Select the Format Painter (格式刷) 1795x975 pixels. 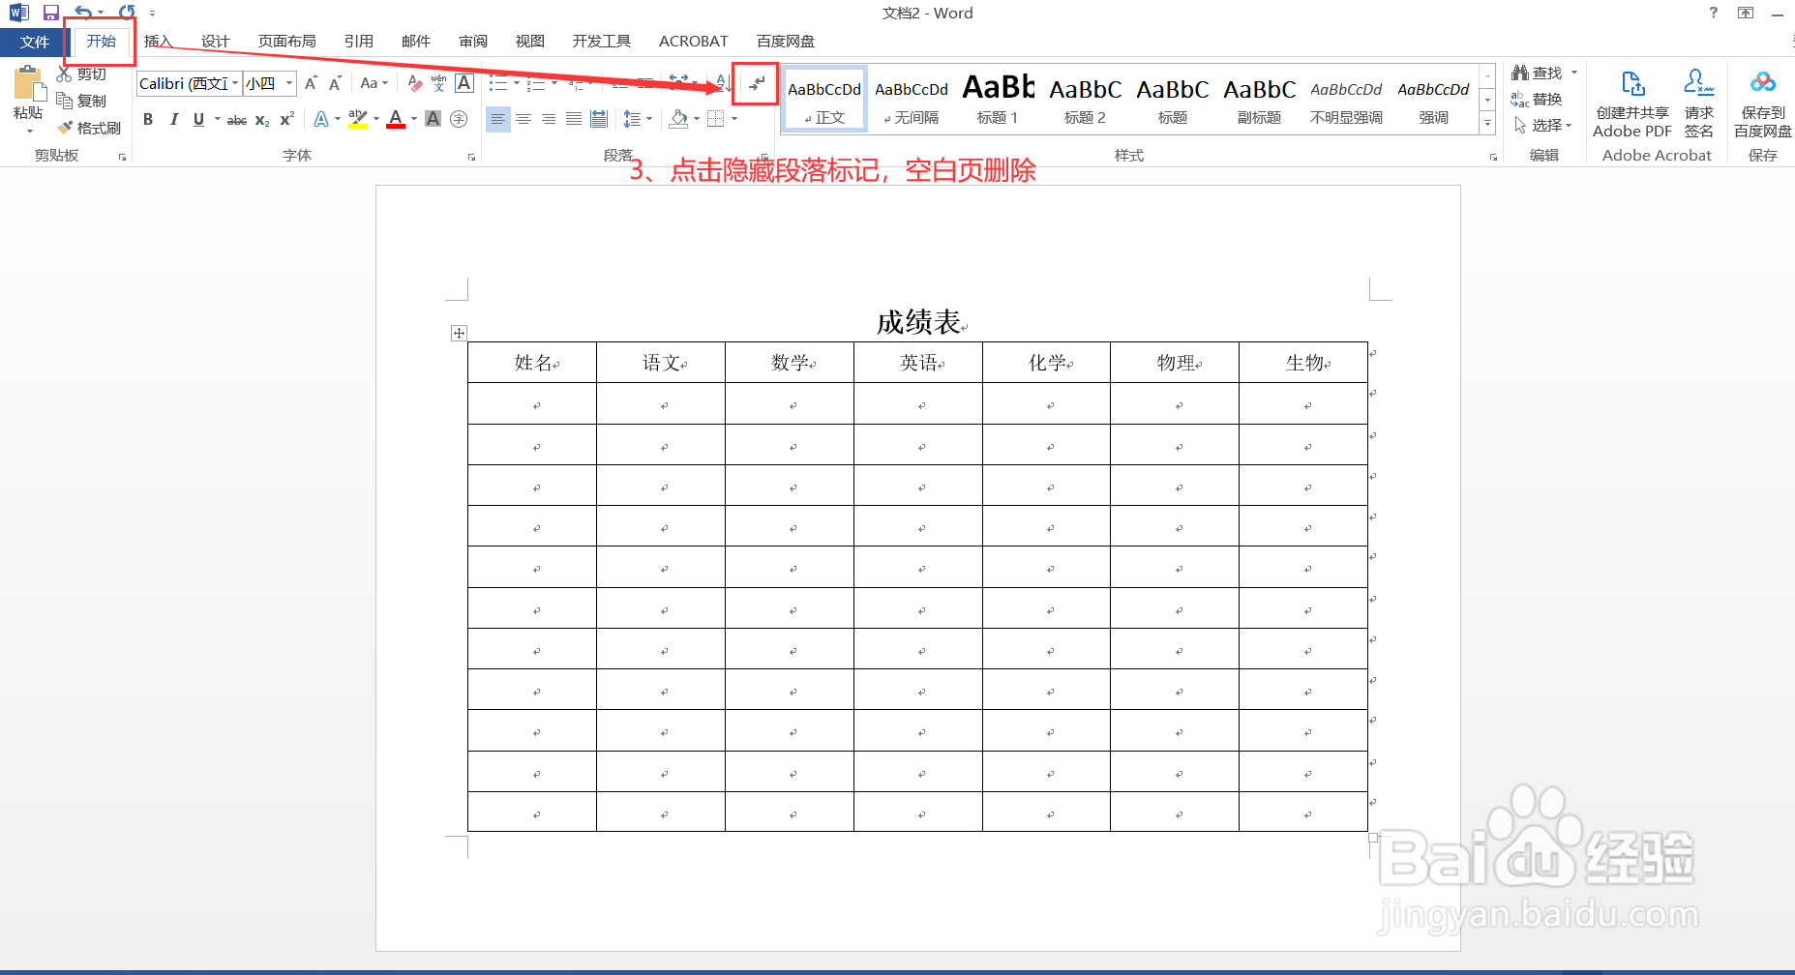point(89,128)
